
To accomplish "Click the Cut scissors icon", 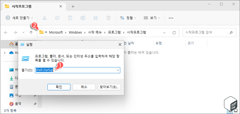I will tap(44, 18).
